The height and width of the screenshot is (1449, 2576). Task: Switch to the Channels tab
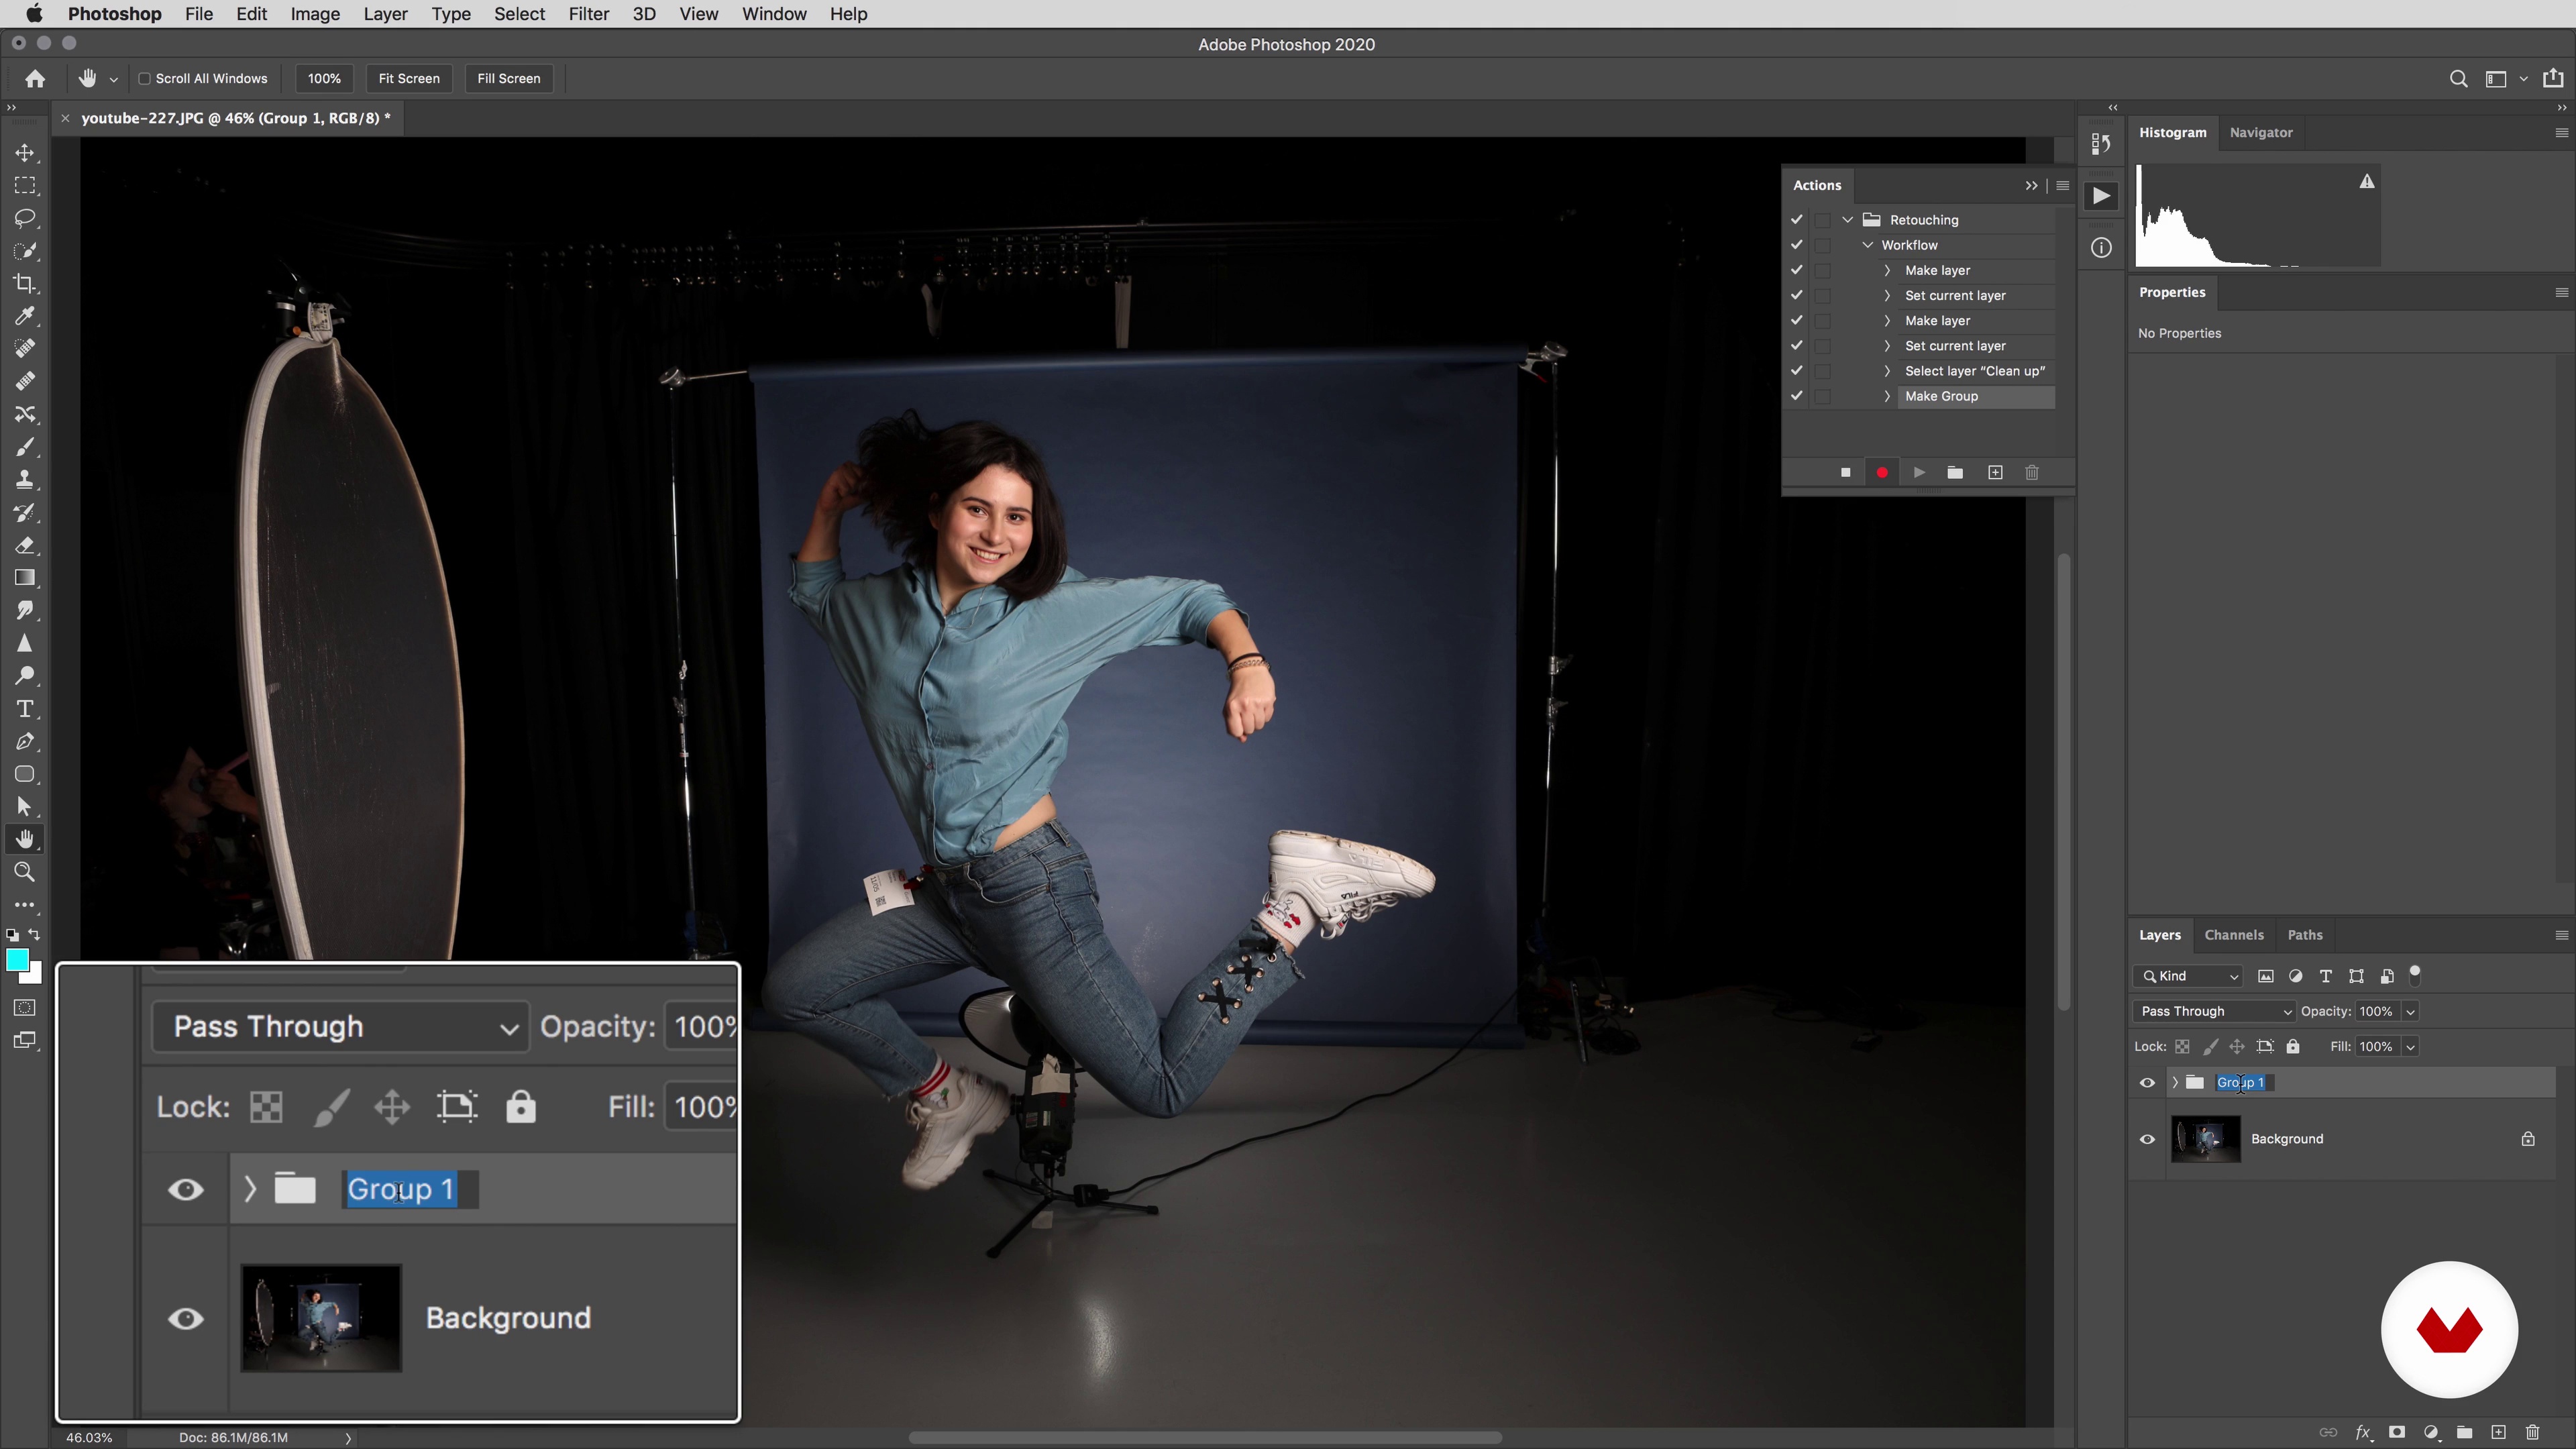(2233, 935)
